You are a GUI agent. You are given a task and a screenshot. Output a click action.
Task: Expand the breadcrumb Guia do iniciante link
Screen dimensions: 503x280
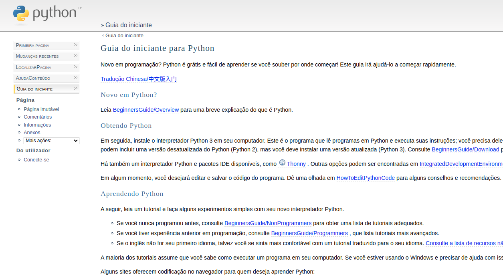128,25
